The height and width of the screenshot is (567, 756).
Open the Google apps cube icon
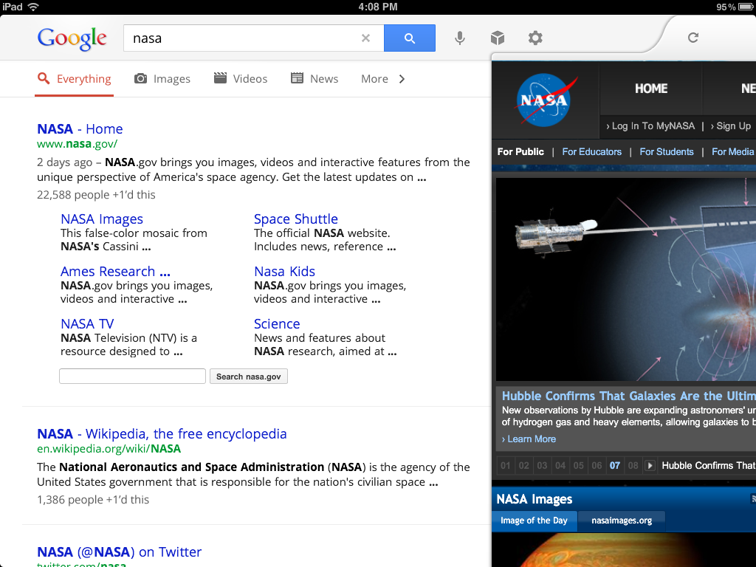[498, 38]
